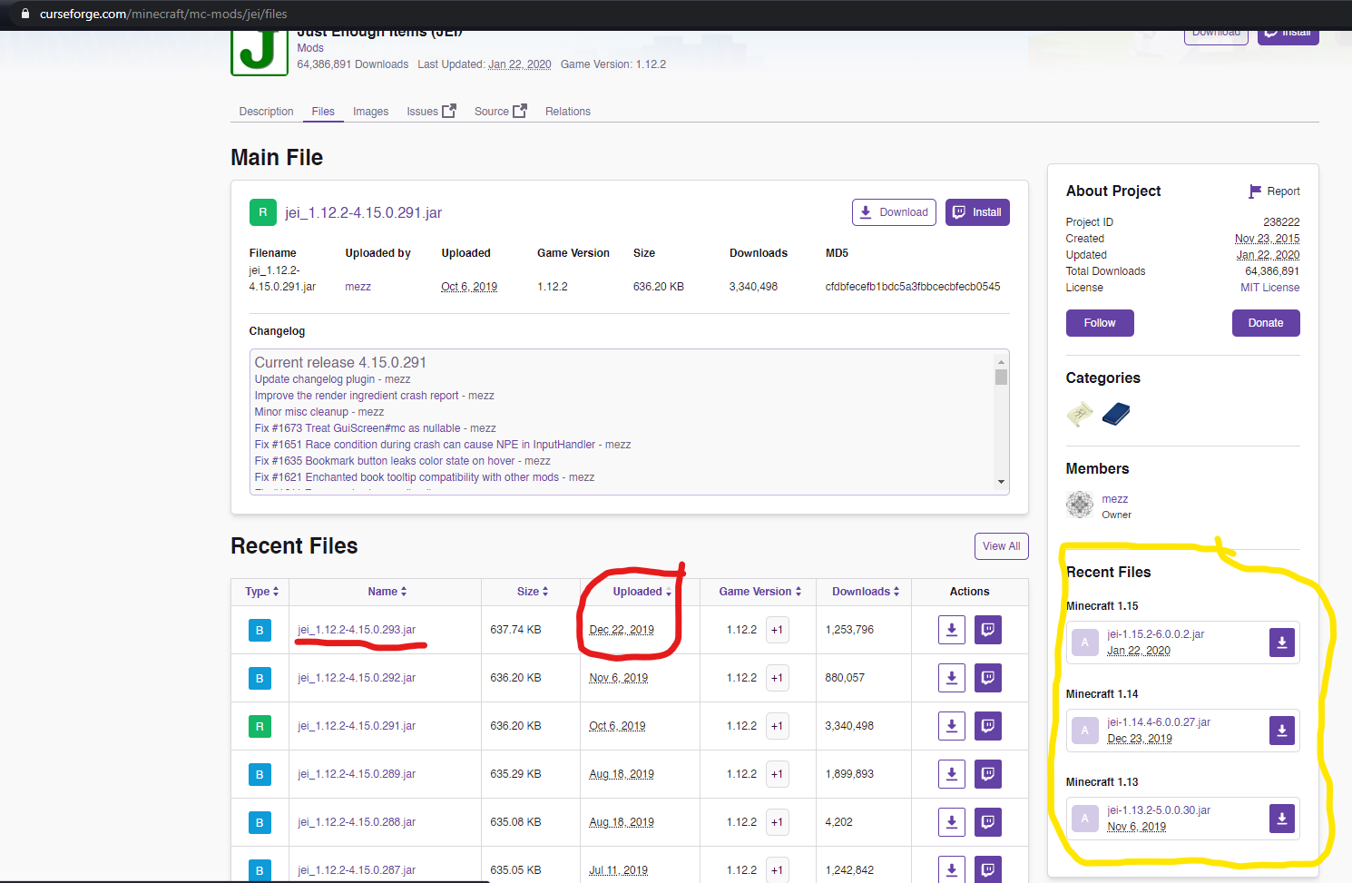Open the Source external tab
Viewport: 1352px width, 883px height.
click(500, 112)
